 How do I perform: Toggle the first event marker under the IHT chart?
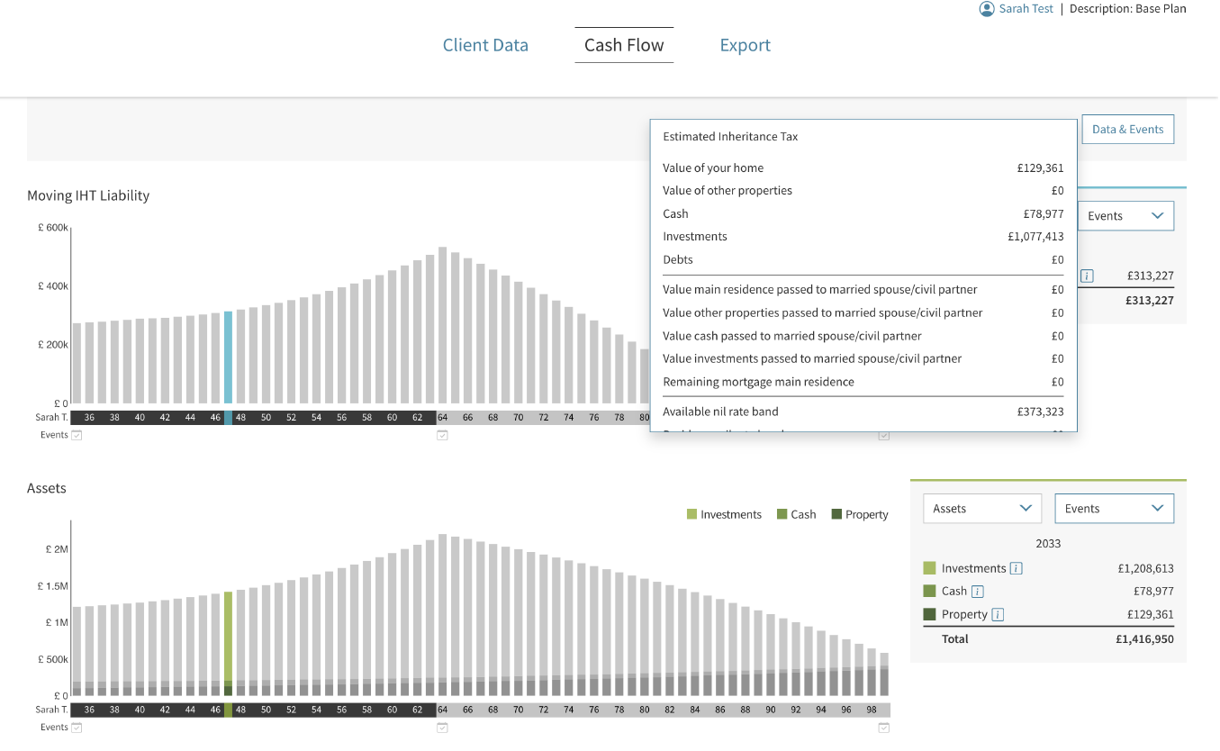coord(77,435)
